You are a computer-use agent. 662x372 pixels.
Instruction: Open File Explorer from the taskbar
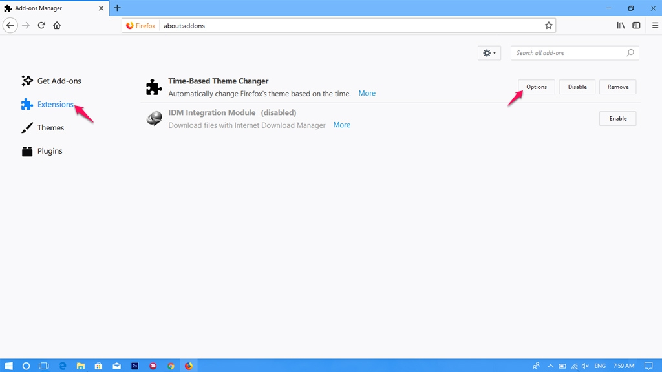pyautogui.click(x=81, y=366)
